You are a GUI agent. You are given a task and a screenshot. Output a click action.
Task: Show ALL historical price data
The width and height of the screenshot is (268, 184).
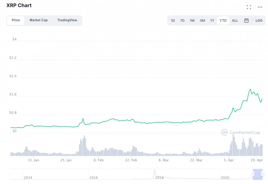[235, 20]
